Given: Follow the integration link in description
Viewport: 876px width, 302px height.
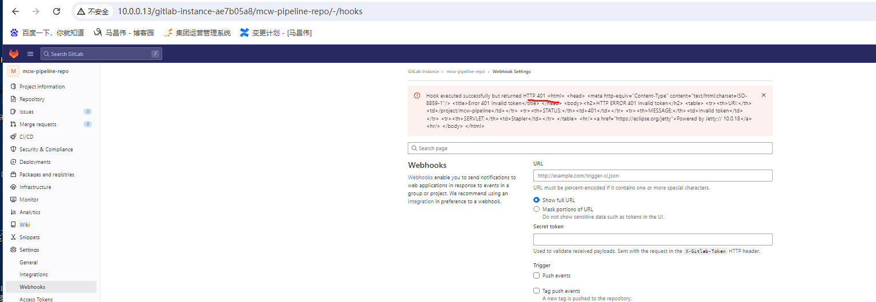Looking at the screenshot, I should point(420,202).
